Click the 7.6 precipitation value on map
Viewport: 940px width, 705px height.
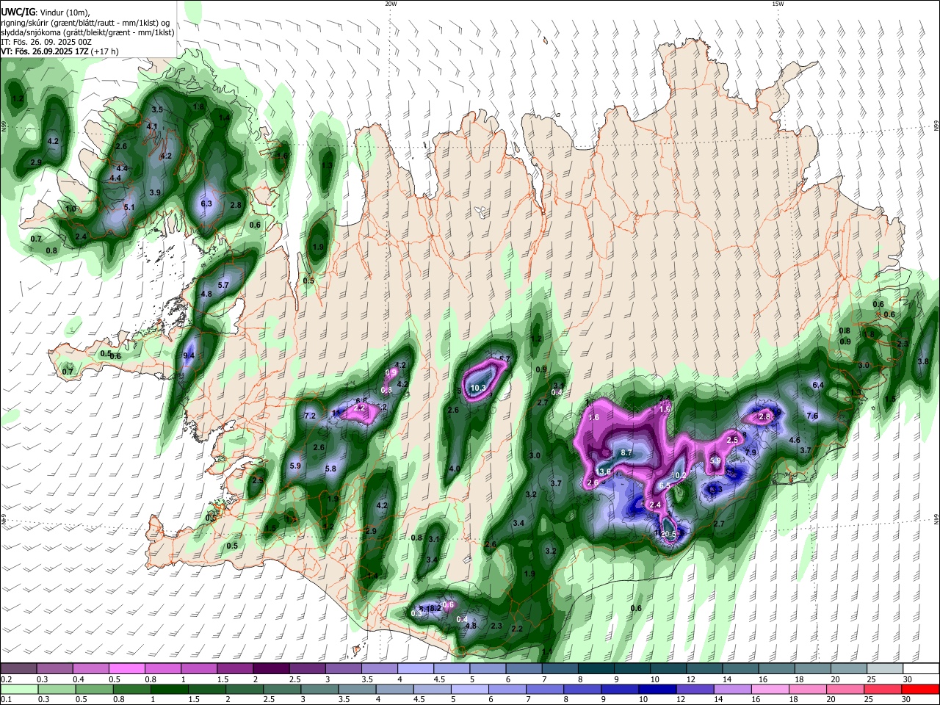point(812,416)
